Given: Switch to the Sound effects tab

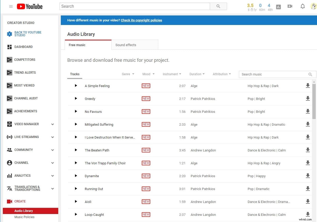Looking at the screenshot, I should point(126,45).
